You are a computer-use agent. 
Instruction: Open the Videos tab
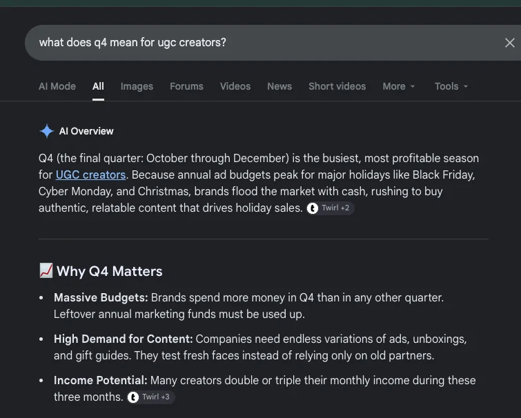tap(235, 86)
